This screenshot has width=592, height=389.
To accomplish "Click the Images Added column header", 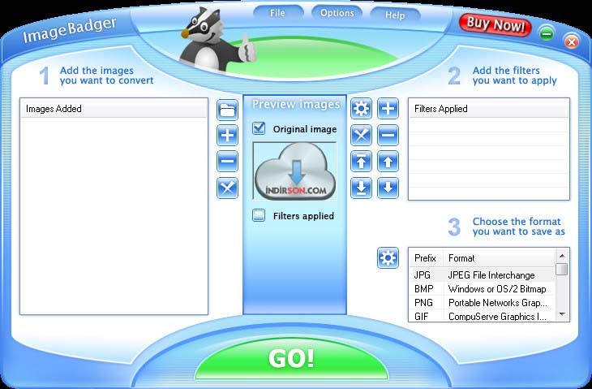I will pyautogui.click(x=114, y=109).
